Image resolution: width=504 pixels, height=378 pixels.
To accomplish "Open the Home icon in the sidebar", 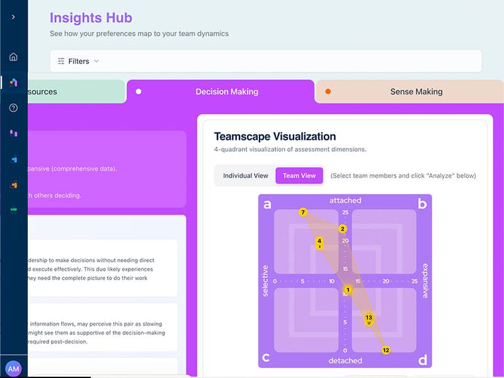I will pos(13,56).
